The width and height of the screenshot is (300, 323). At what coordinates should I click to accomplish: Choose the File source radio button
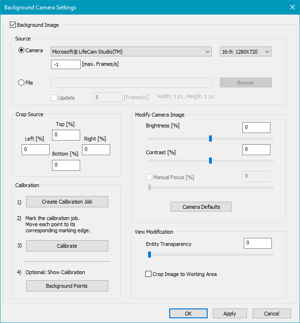click(22, 83)
